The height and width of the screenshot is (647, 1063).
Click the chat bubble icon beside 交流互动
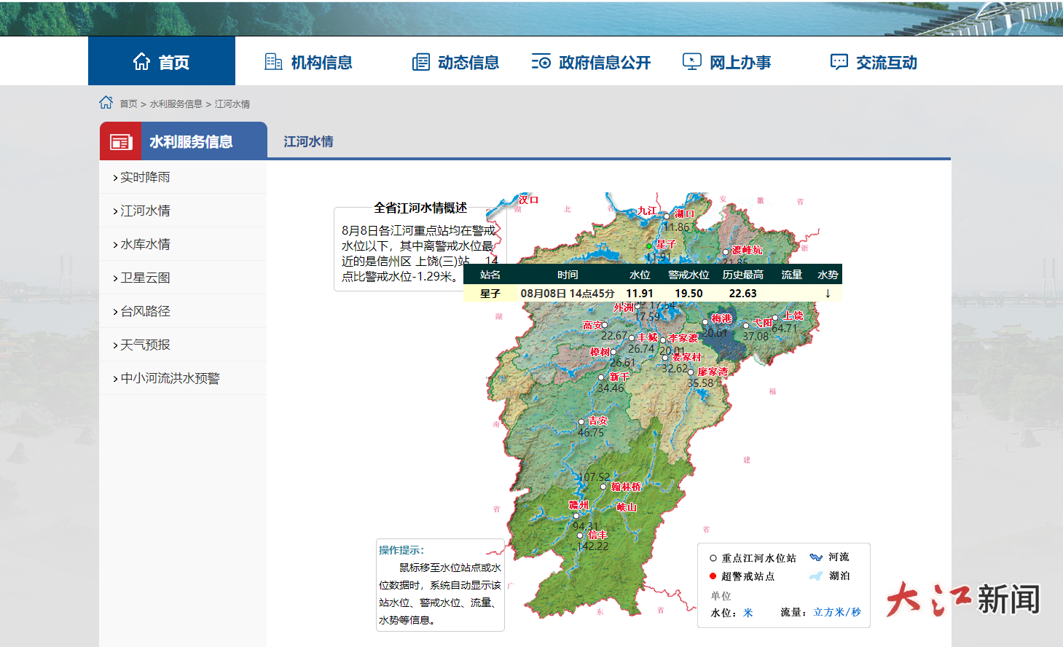(x=839, y=62)
